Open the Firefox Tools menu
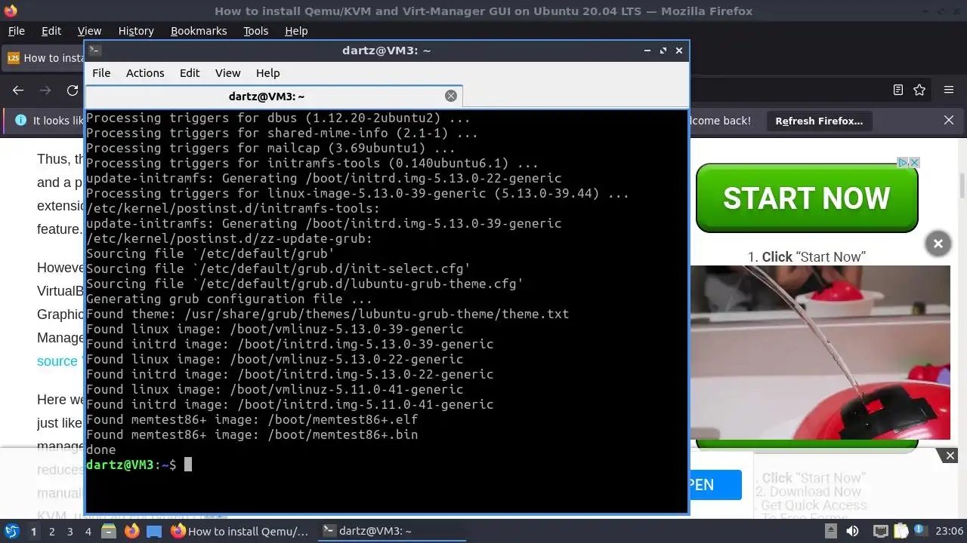This screenshot has height=543, width=967. click(x=256, y=31)
